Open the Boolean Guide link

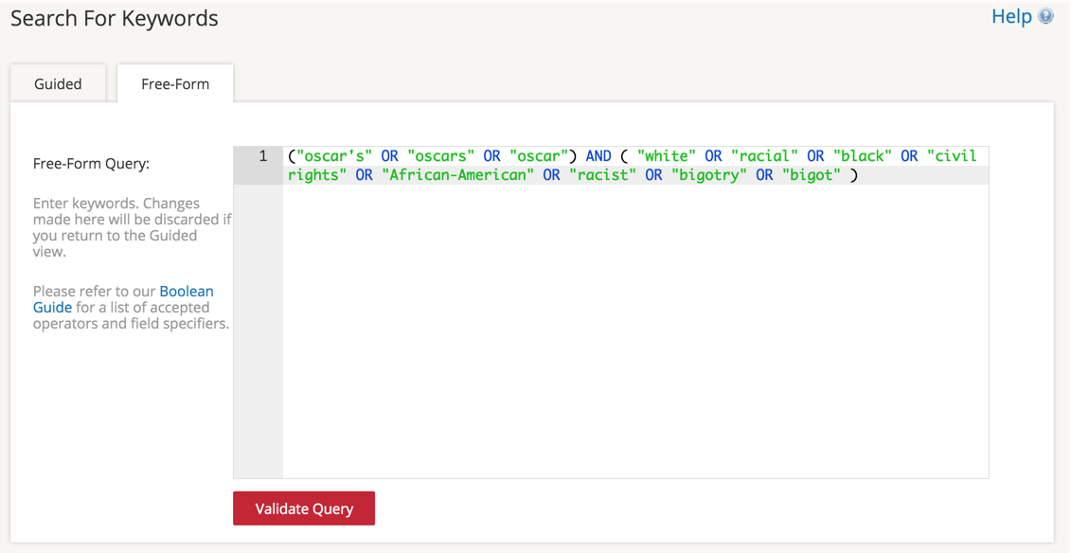[123, 299]
